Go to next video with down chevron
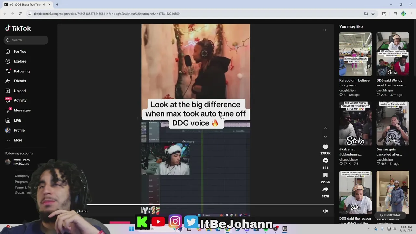Viewport: 416px width, 234px height. (x=325, y=137)
